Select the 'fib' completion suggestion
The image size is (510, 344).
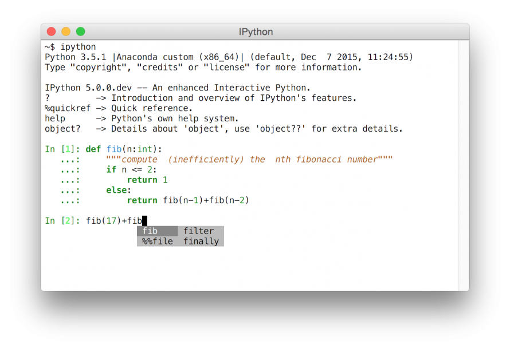158,231
